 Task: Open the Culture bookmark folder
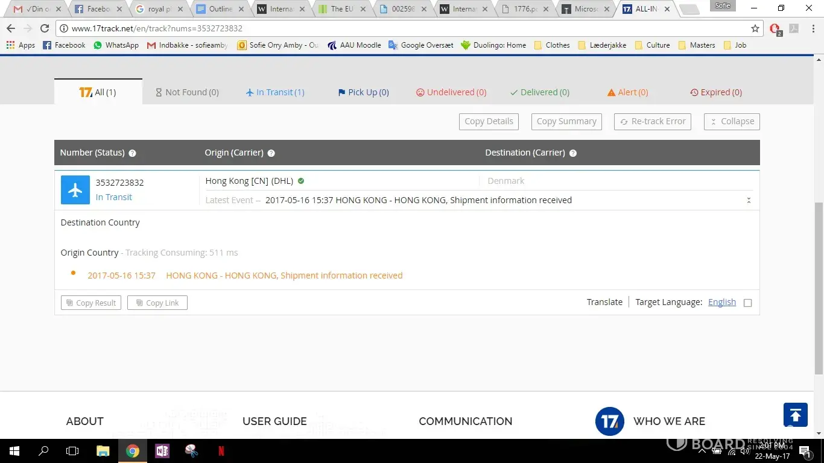pyautogui.click(x=653, y=45)
